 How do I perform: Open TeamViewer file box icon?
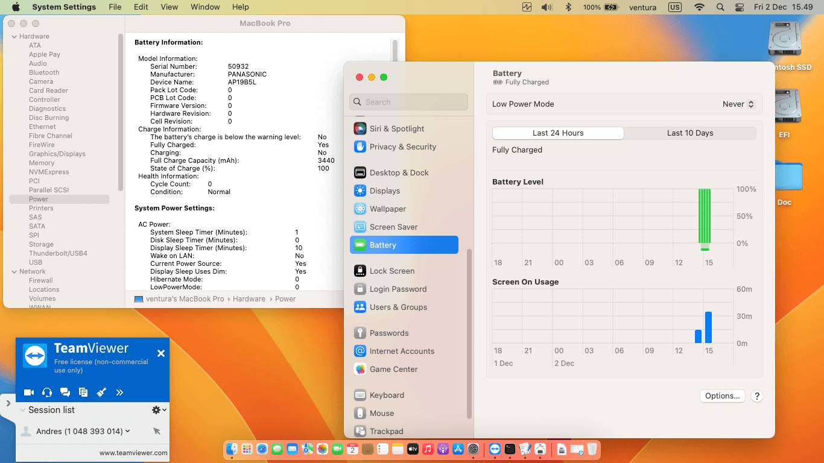pos(83,392)
